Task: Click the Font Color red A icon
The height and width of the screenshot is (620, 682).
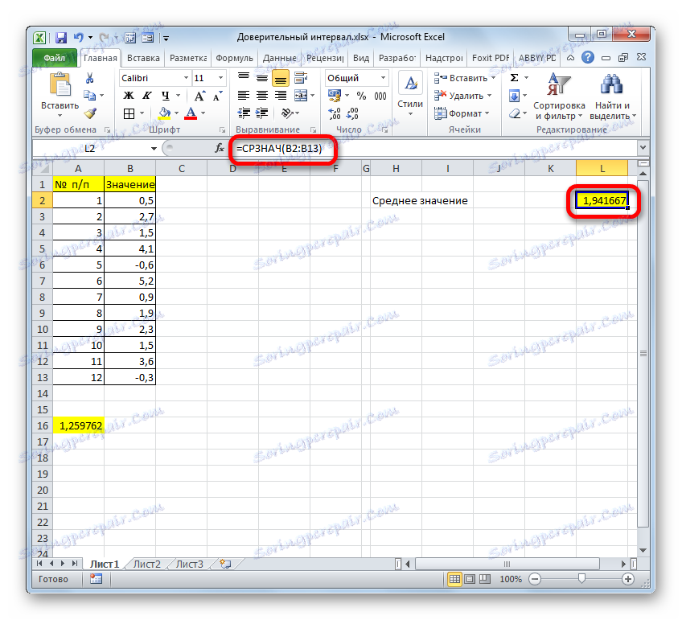Action: pyautogui.click(x=191, y=113)
